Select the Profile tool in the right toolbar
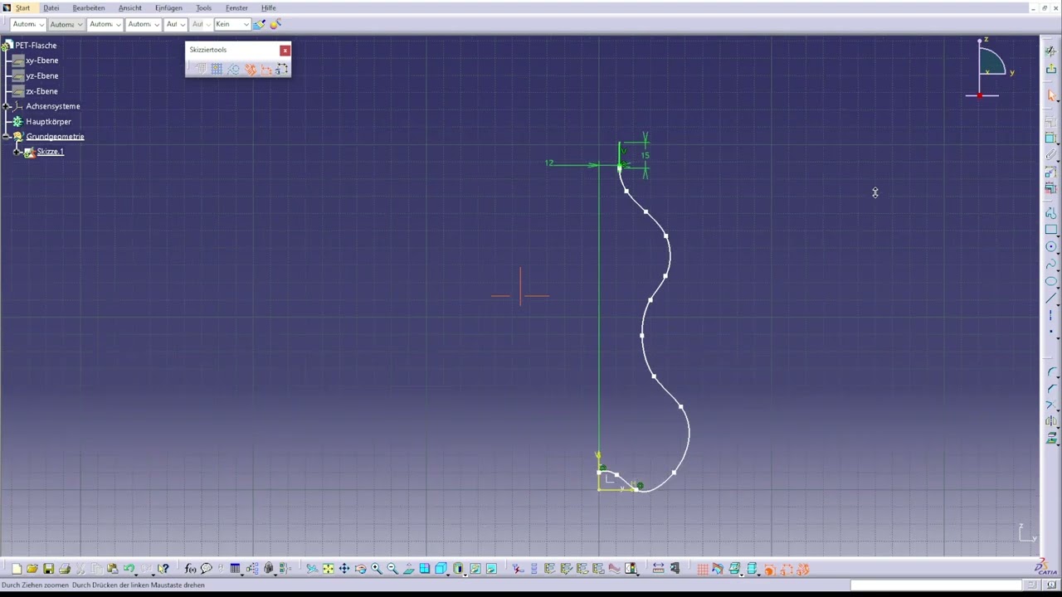 (x=1050, y=213)
